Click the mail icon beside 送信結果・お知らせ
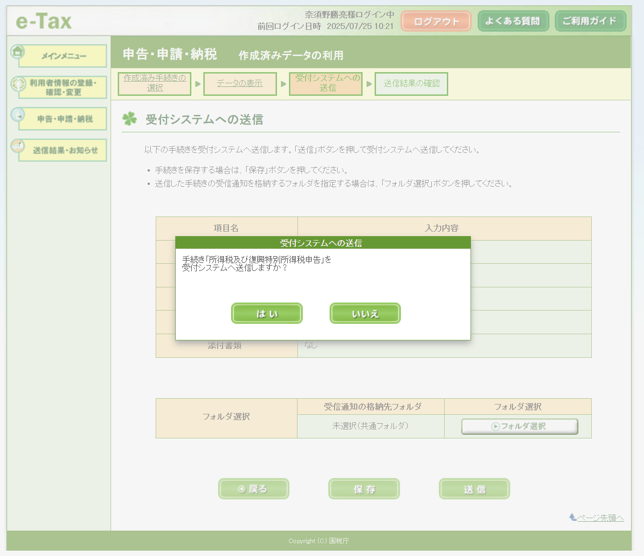Image resolution: width=644 pixels, height=556 pixels. click(17, 146)
